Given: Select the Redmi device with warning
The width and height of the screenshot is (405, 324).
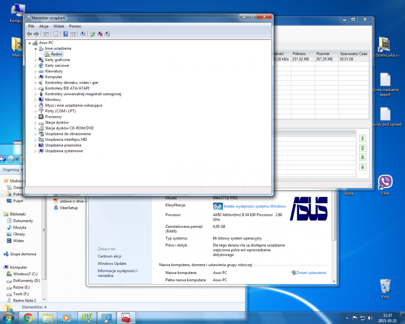Looking at the screenshot, I should click(x=57, y=54).
